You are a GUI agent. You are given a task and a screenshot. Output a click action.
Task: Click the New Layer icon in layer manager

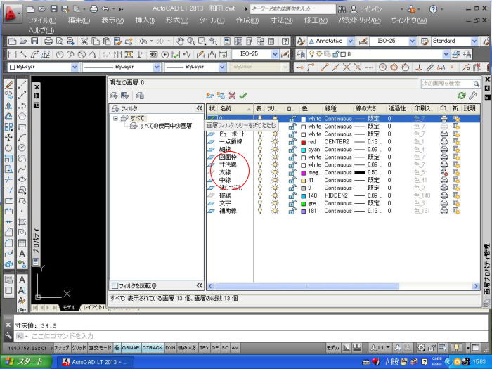coord(209,96)
